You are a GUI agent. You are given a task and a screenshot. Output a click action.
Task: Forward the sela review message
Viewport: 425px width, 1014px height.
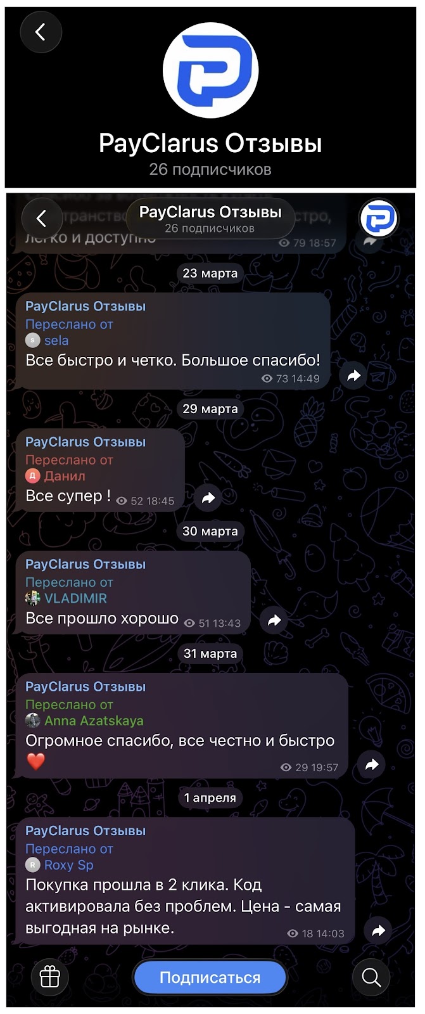pos(353,376)
